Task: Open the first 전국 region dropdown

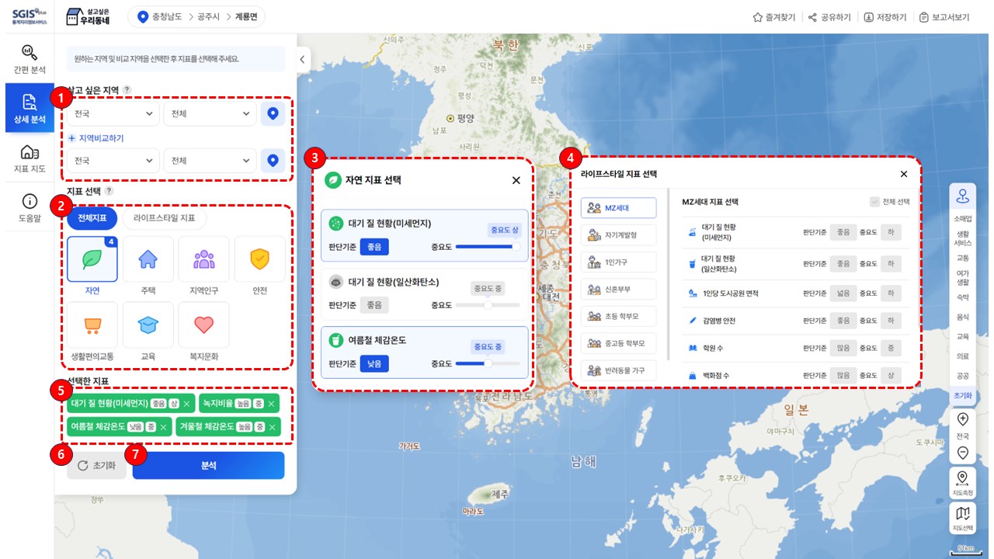Action: click(x=113, y=114)
